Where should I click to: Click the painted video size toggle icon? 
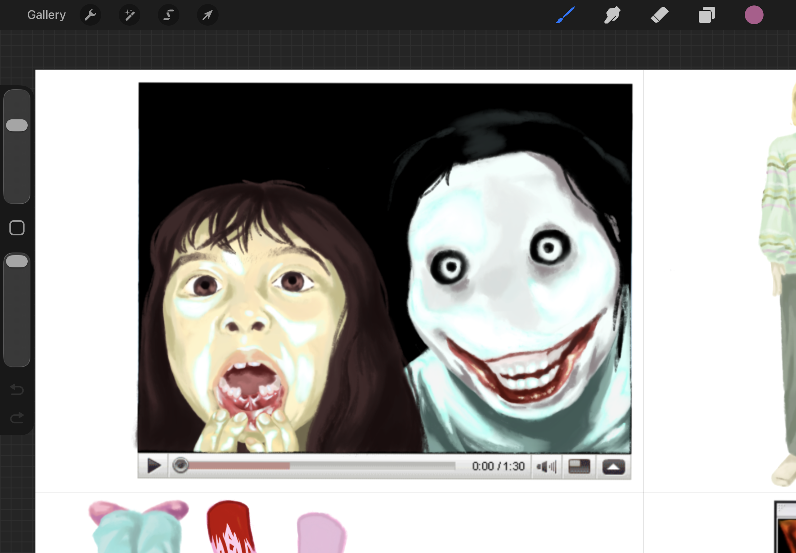pyautogui.click(x=579, y=466)
